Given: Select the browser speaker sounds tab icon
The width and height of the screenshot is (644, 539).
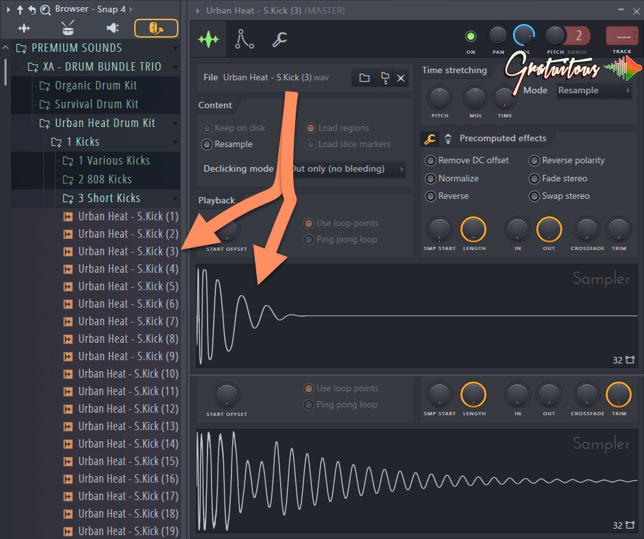Looking at the screenshot, I should pos(112,28).
